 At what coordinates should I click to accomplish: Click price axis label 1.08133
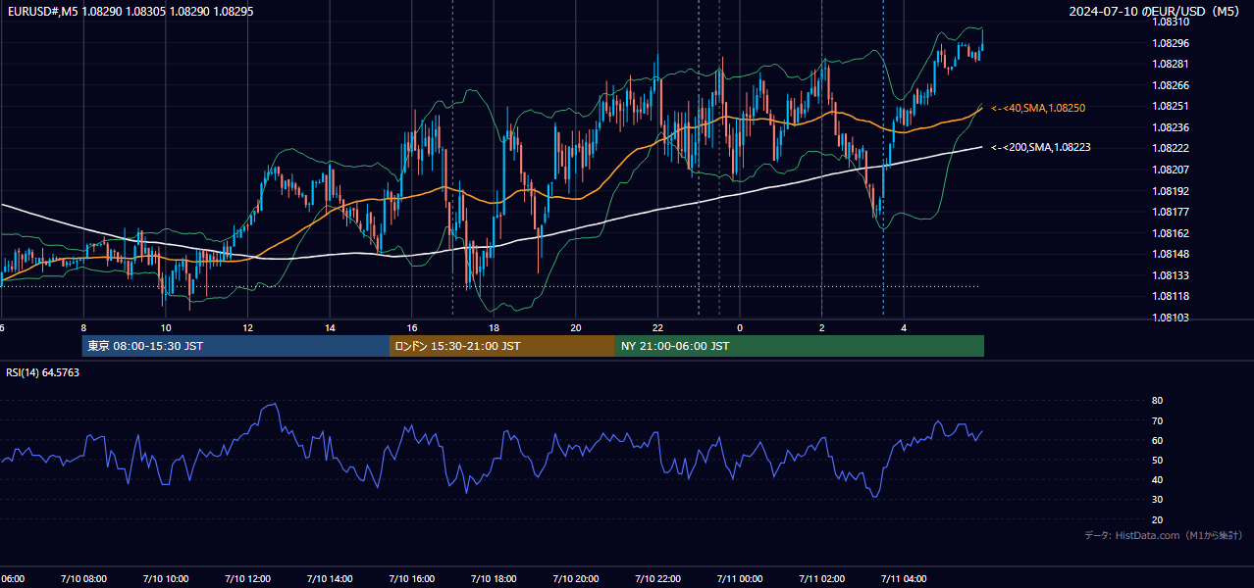1171,275
